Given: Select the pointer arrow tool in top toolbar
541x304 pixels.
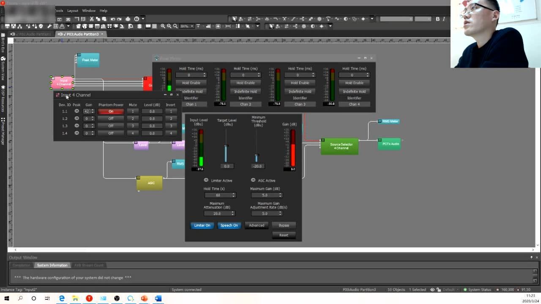Looking at the screenshot, I should 235,19.
